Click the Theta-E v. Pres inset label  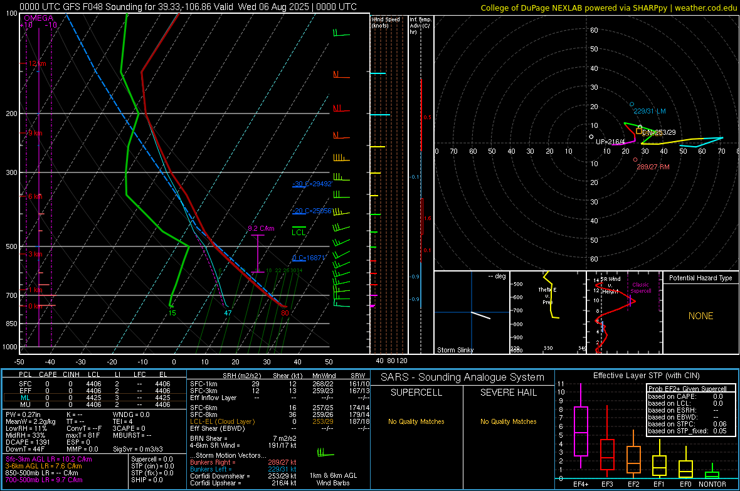point(547,296)
